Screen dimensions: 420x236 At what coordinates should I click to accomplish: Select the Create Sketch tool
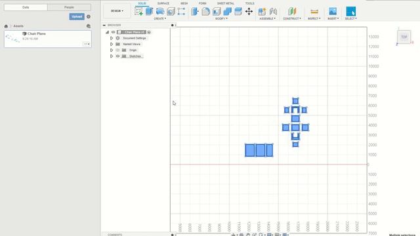point(138,11)
